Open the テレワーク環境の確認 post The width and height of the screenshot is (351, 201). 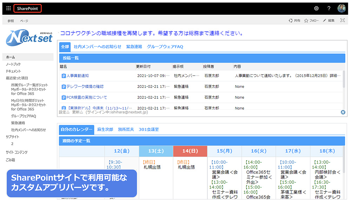coord(85,86)
